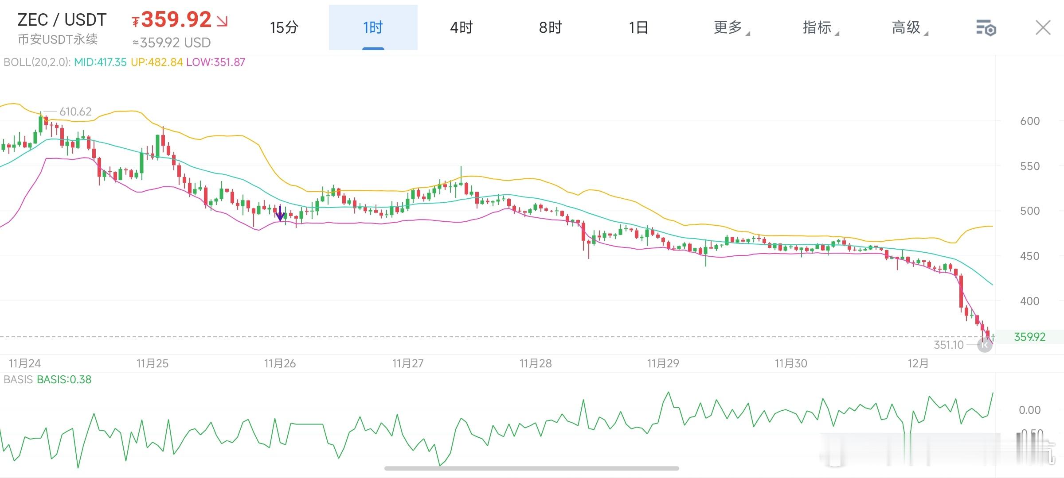Click the red price-down arrow icon
The image size is (1064, 478).
pyautogui.click(x=222, y=21)
